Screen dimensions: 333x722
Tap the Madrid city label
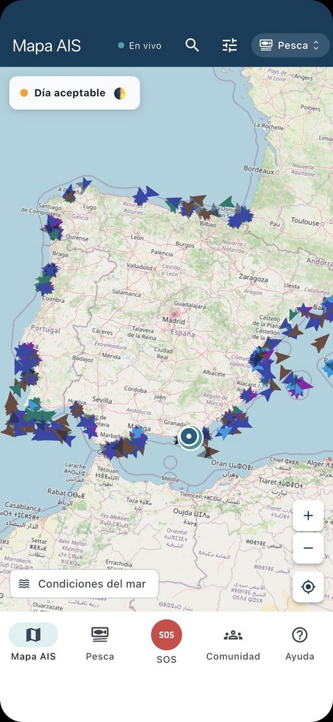tap(174, 321)
